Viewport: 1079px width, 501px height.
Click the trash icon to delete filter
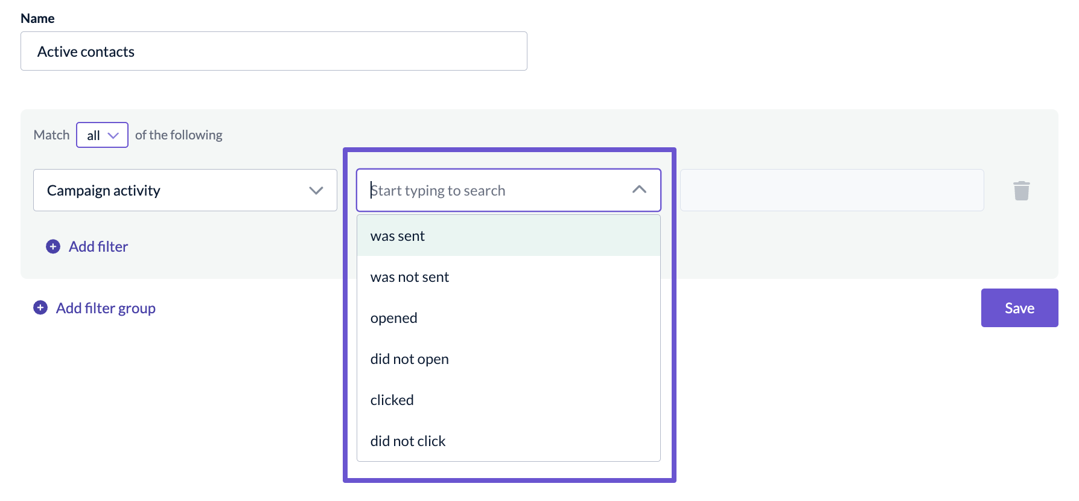tap(1021, 190)
